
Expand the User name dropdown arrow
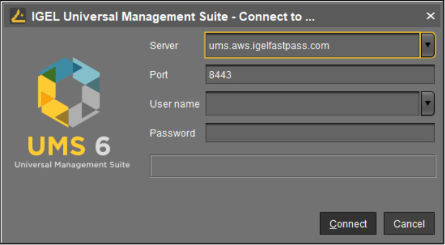[427, 104]
